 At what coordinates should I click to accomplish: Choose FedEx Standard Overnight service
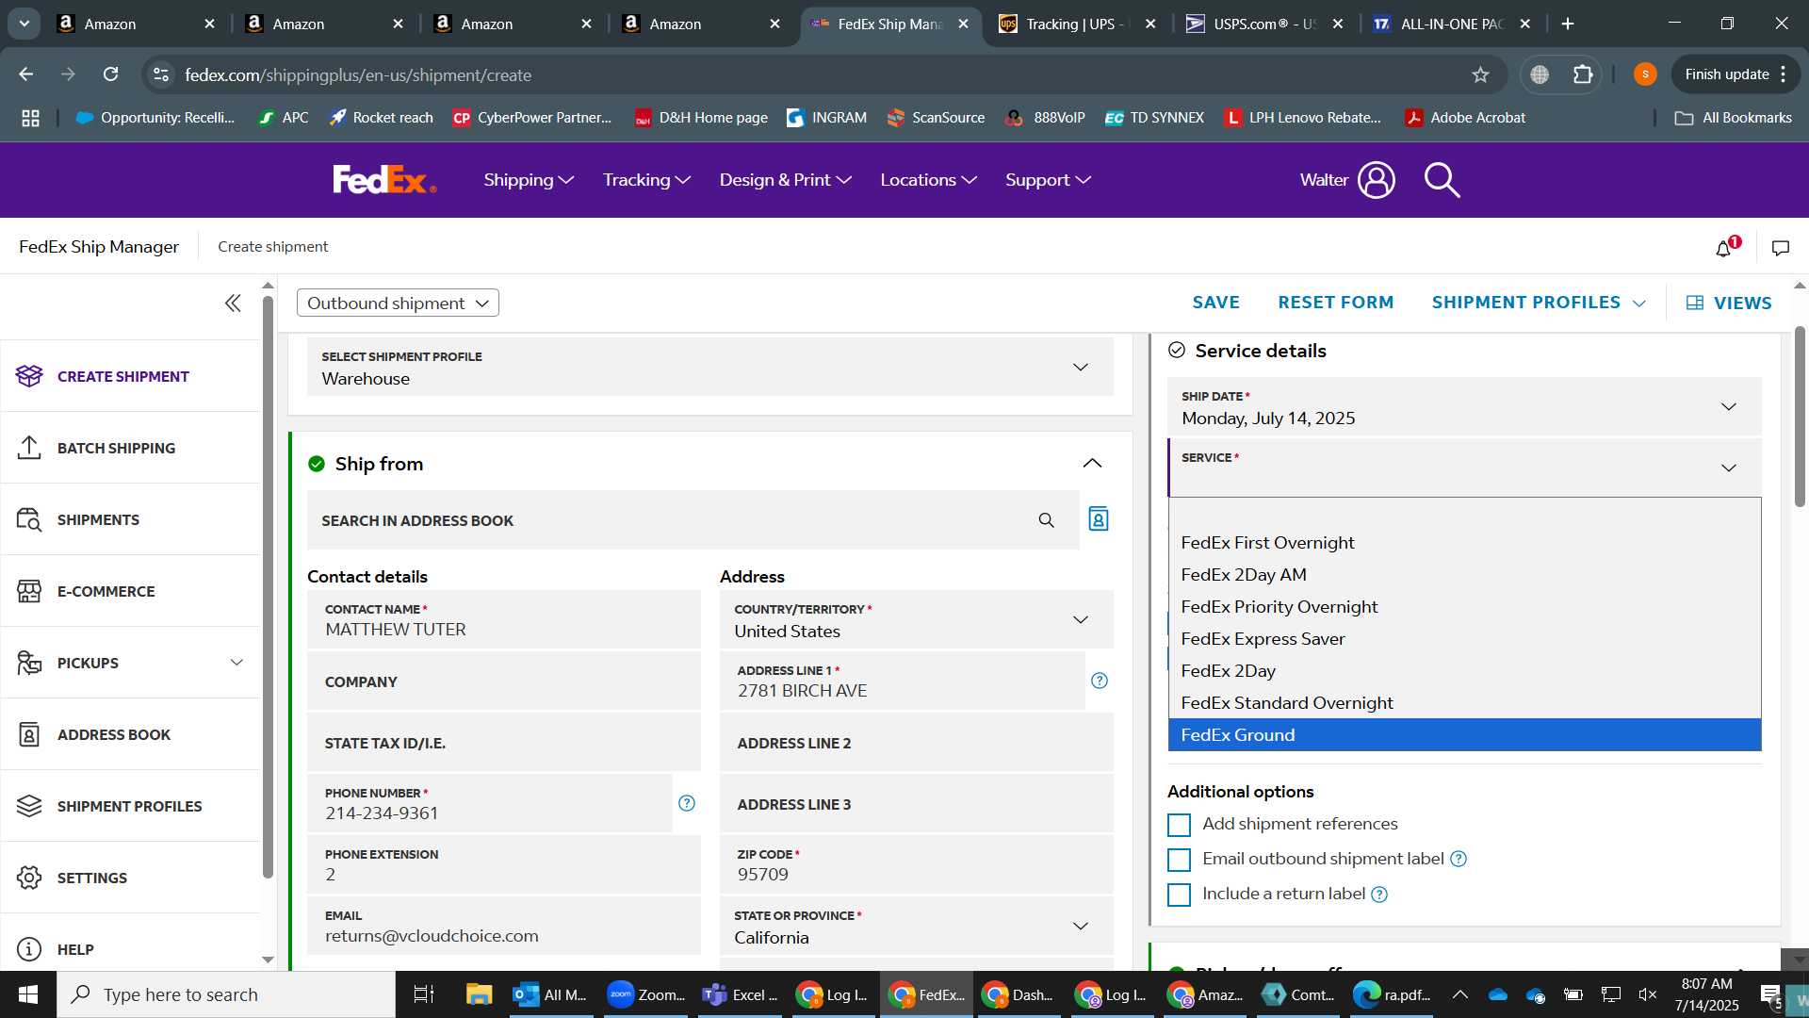tap(1464, 703)
